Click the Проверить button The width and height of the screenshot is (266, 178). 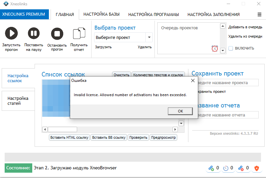click(x=138, y=137)
